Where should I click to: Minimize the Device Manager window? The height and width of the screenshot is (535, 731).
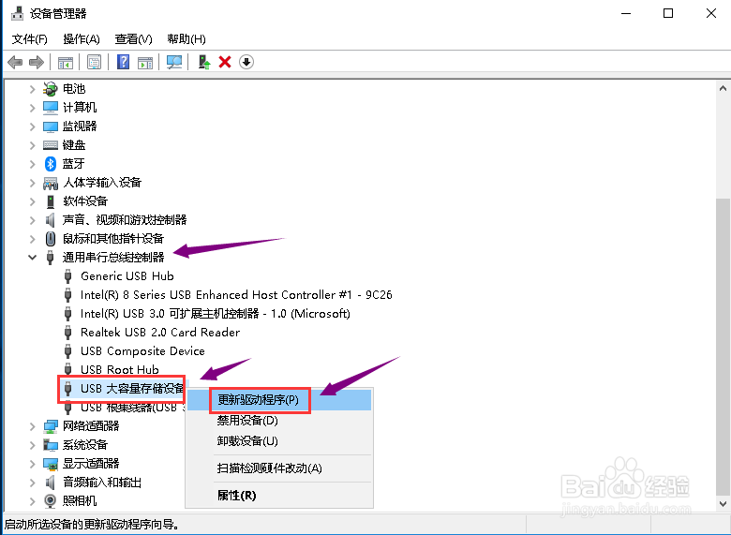pyautogui.click(x=626, y=13)
